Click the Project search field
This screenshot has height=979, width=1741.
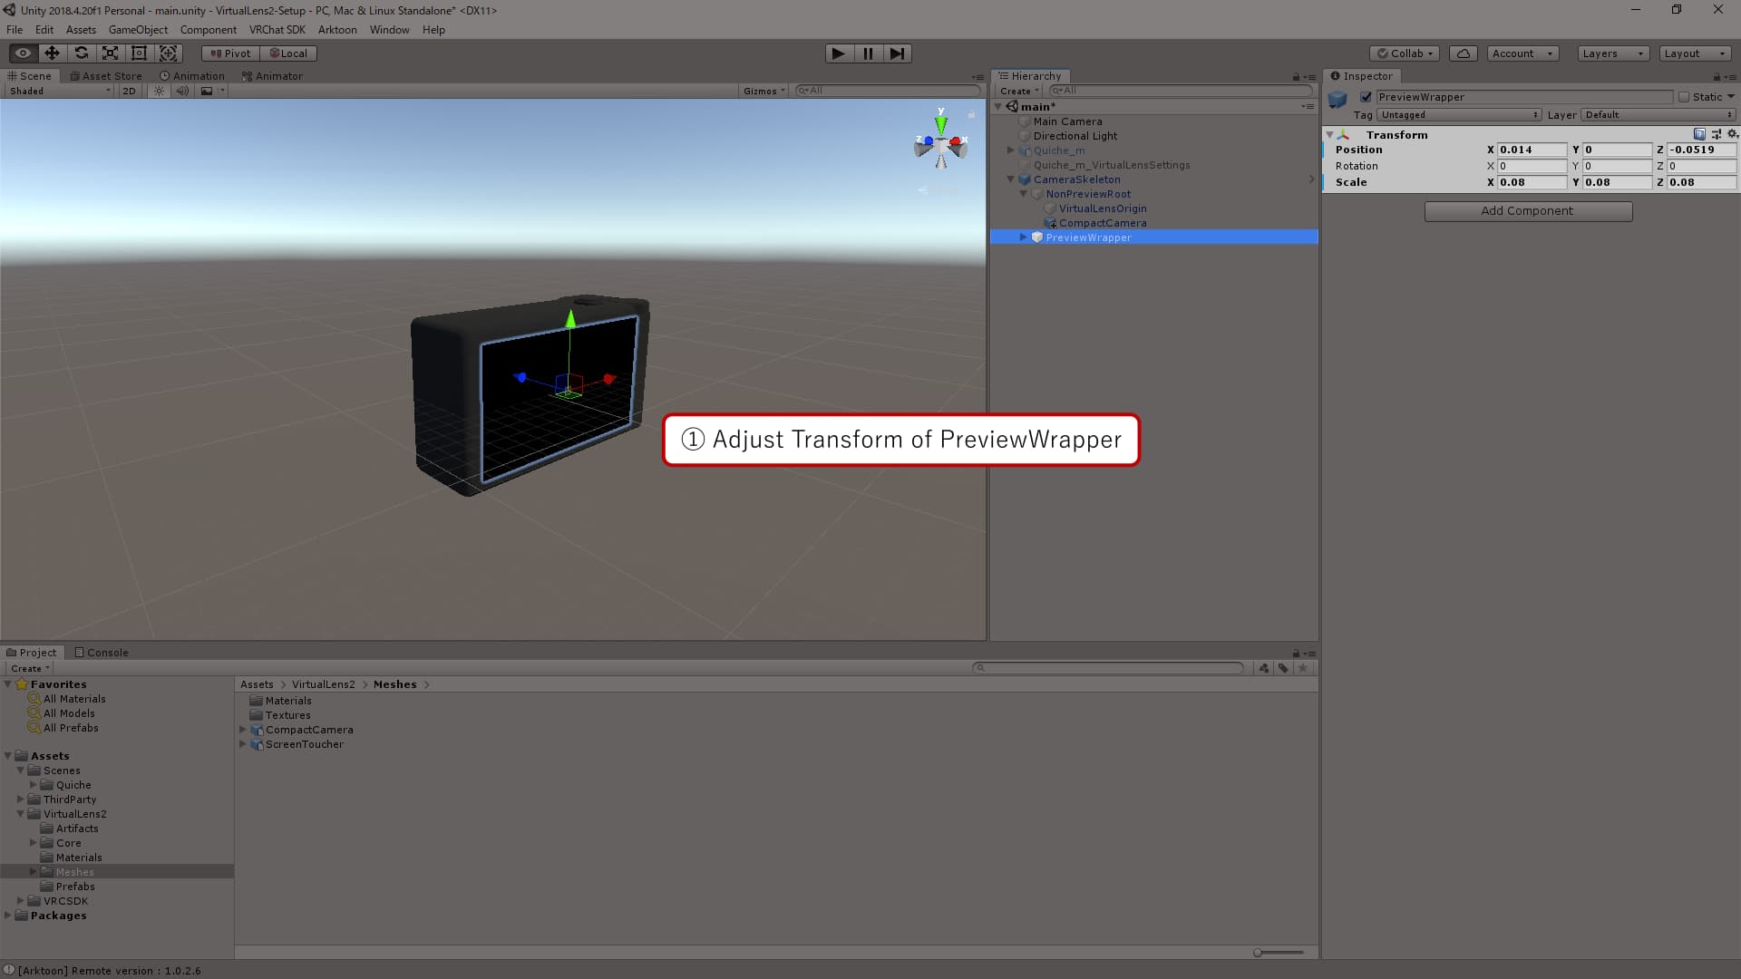coord(1108,668)
